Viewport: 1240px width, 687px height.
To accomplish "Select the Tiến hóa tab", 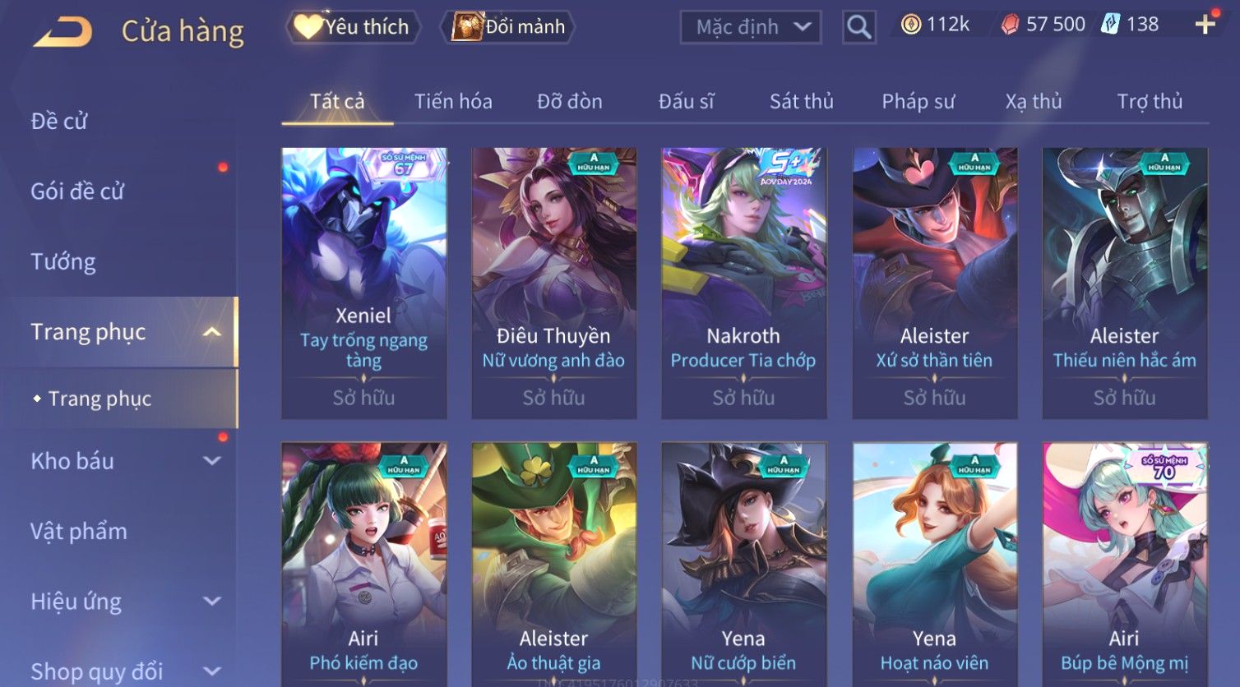I will (453, 101).
